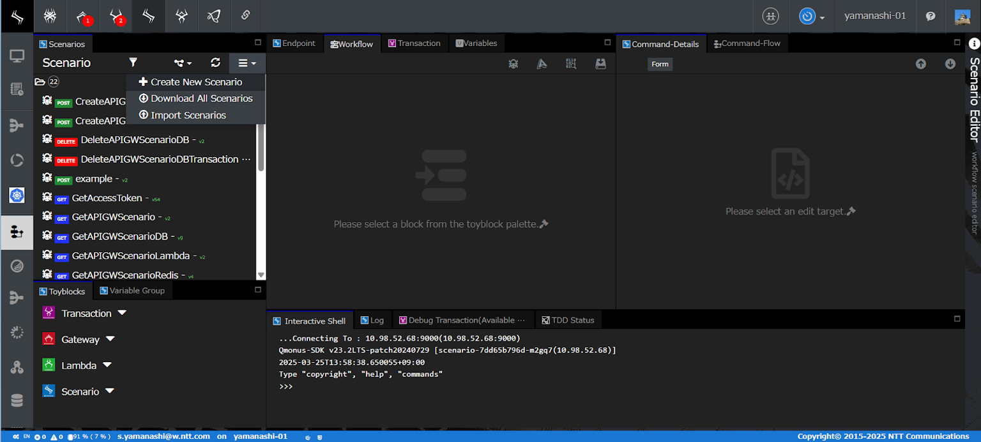Expand the Gateway toyblock group
Screen dimensions: 981x442
pos(110,339)
